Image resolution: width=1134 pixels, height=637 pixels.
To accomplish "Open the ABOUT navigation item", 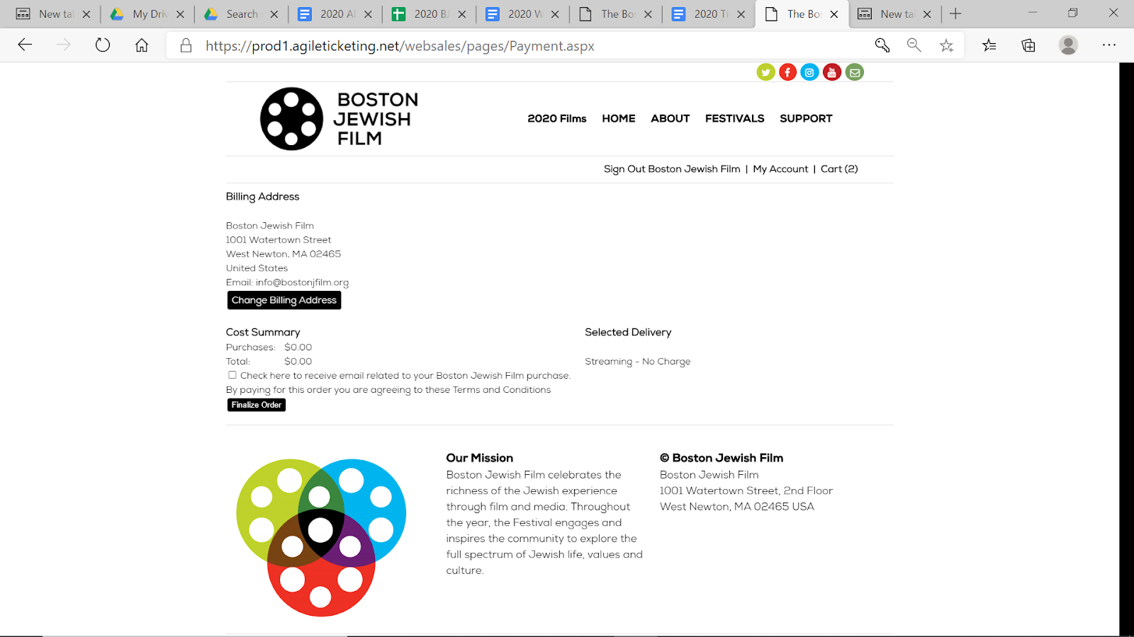I will [x=670, y=118].
